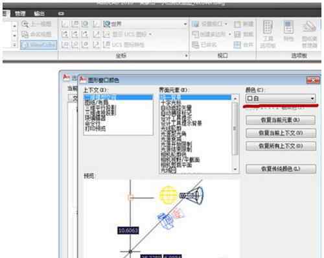The height and width of the screenshot is (258, 324).
Task: Open the 图纸集管理器 sheet set manager
Action: point(309,34)
